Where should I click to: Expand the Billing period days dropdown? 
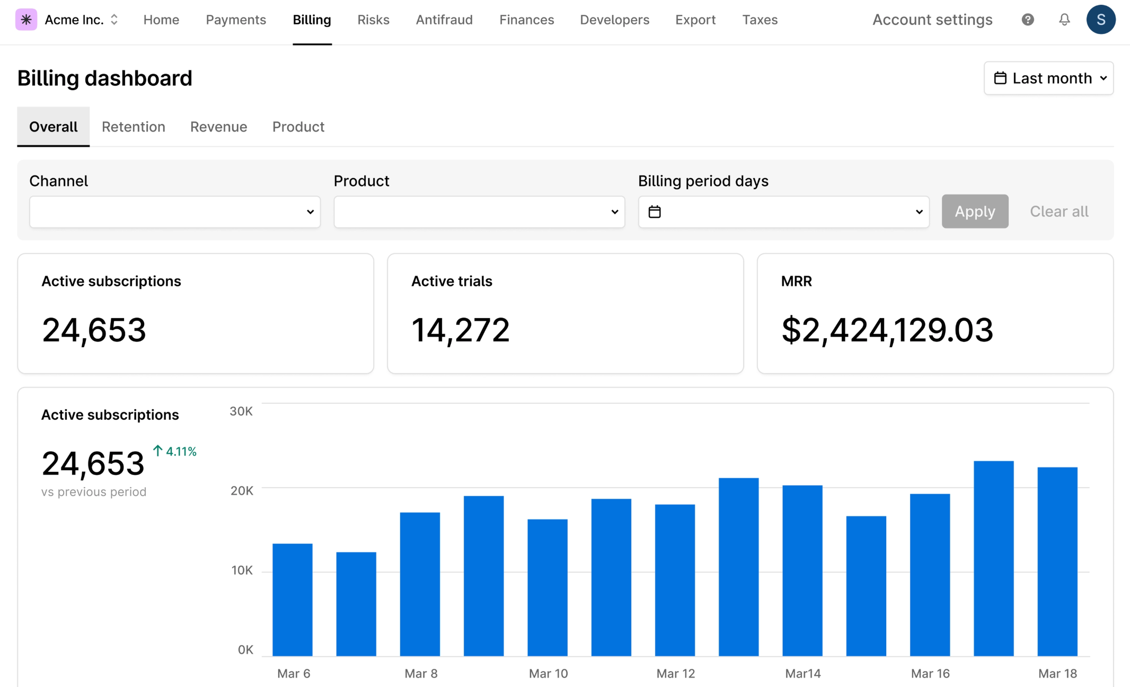[x=784, y=212]
